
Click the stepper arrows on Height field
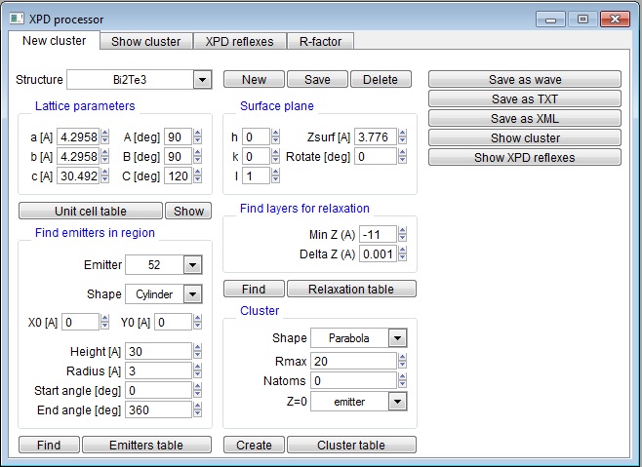point(198,351)
